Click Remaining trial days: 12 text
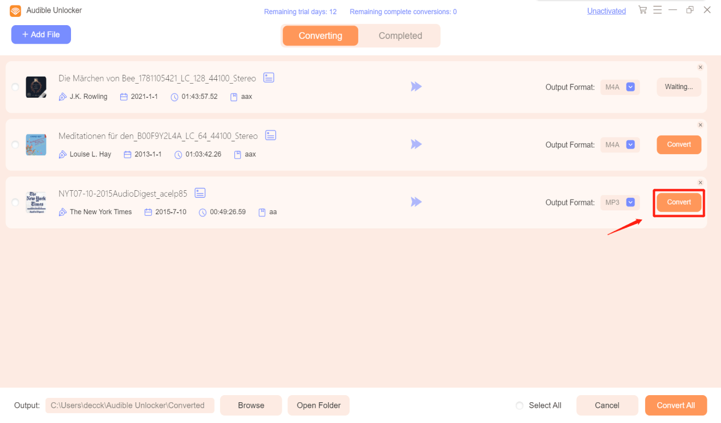 (x=300, y=12)
